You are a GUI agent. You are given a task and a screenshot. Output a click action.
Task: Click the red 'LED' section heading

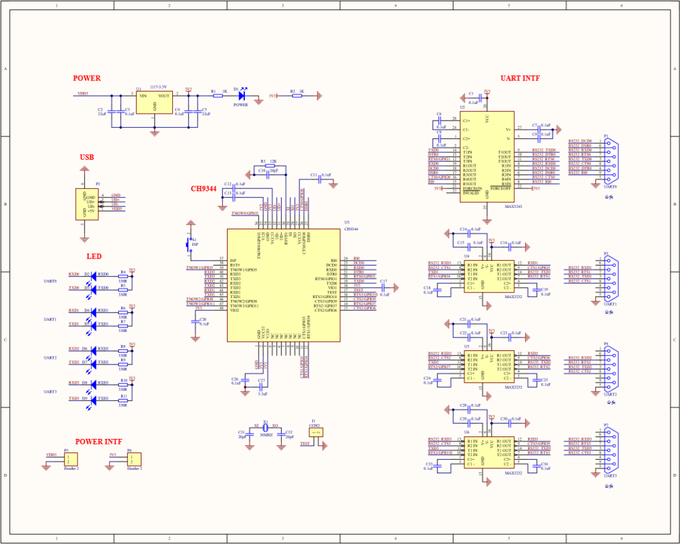tap(94, 256)
